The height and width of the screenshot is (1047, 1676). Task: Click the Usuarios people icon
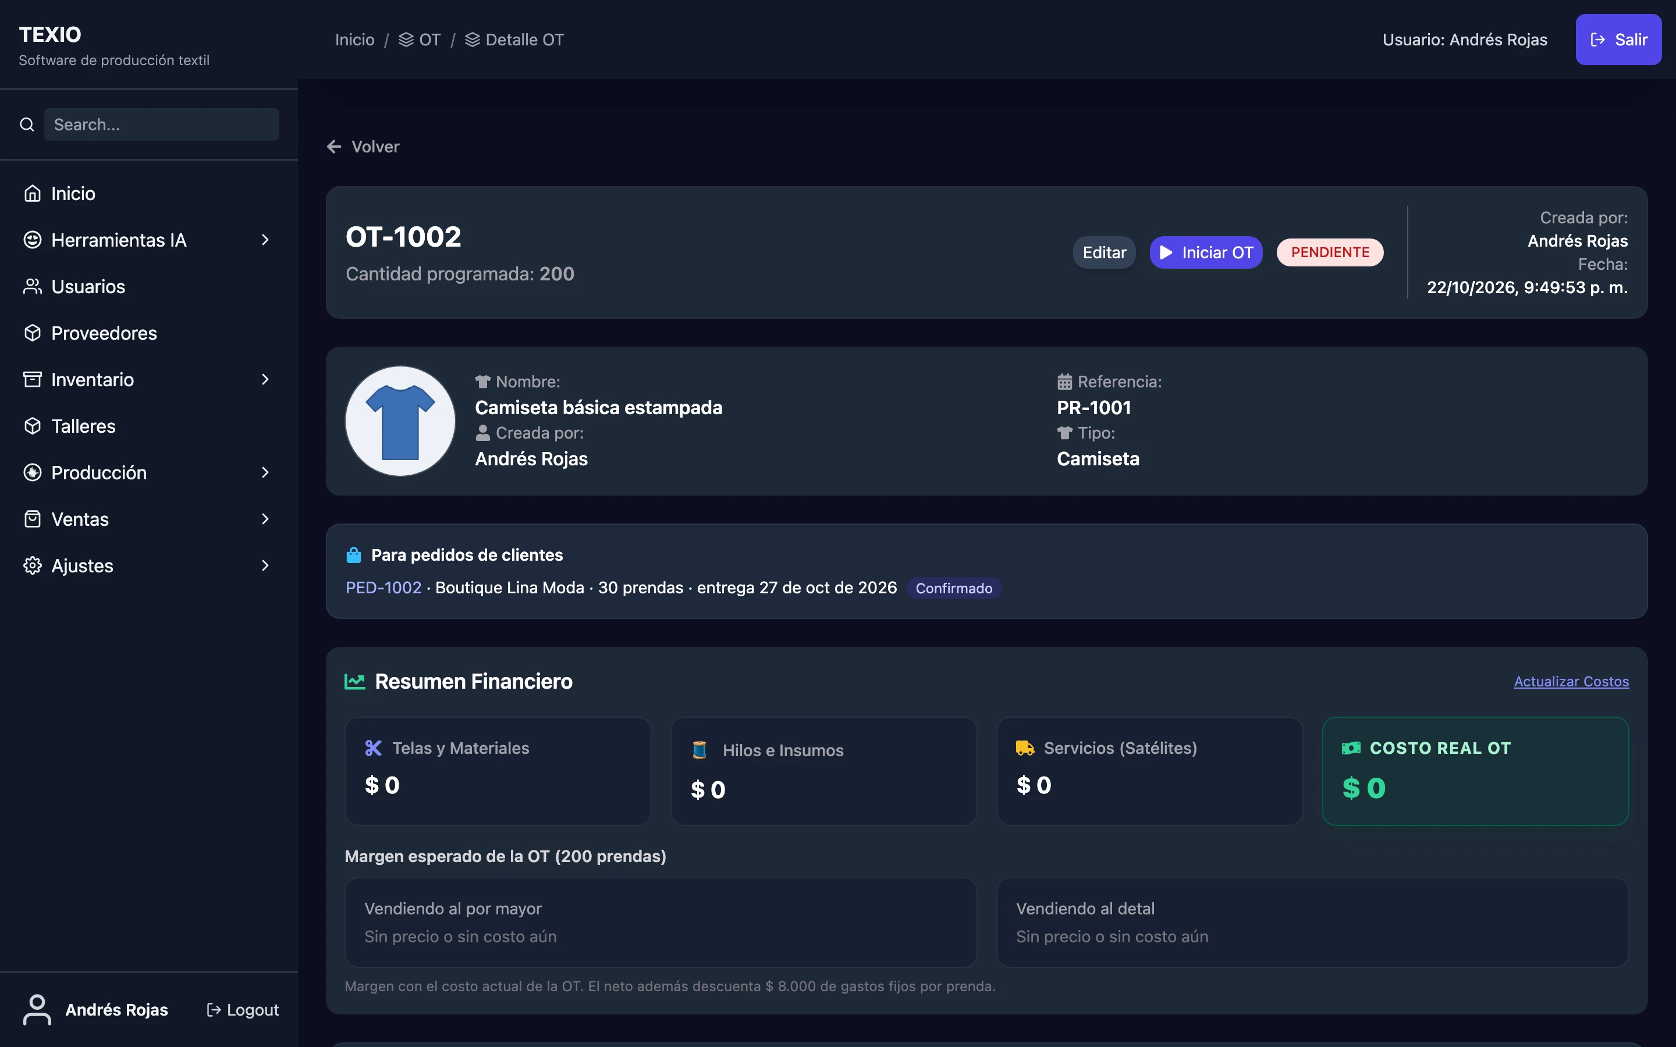tap(33, 286)
